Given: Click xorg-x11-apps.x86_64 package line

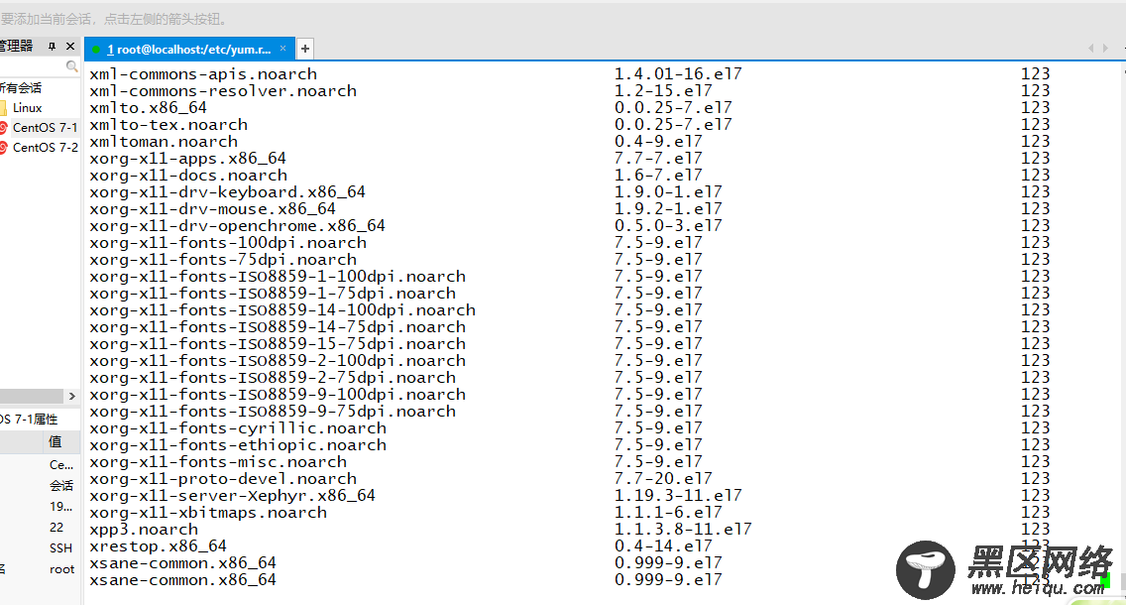Looking at the screenshot, I should point(188,158).
